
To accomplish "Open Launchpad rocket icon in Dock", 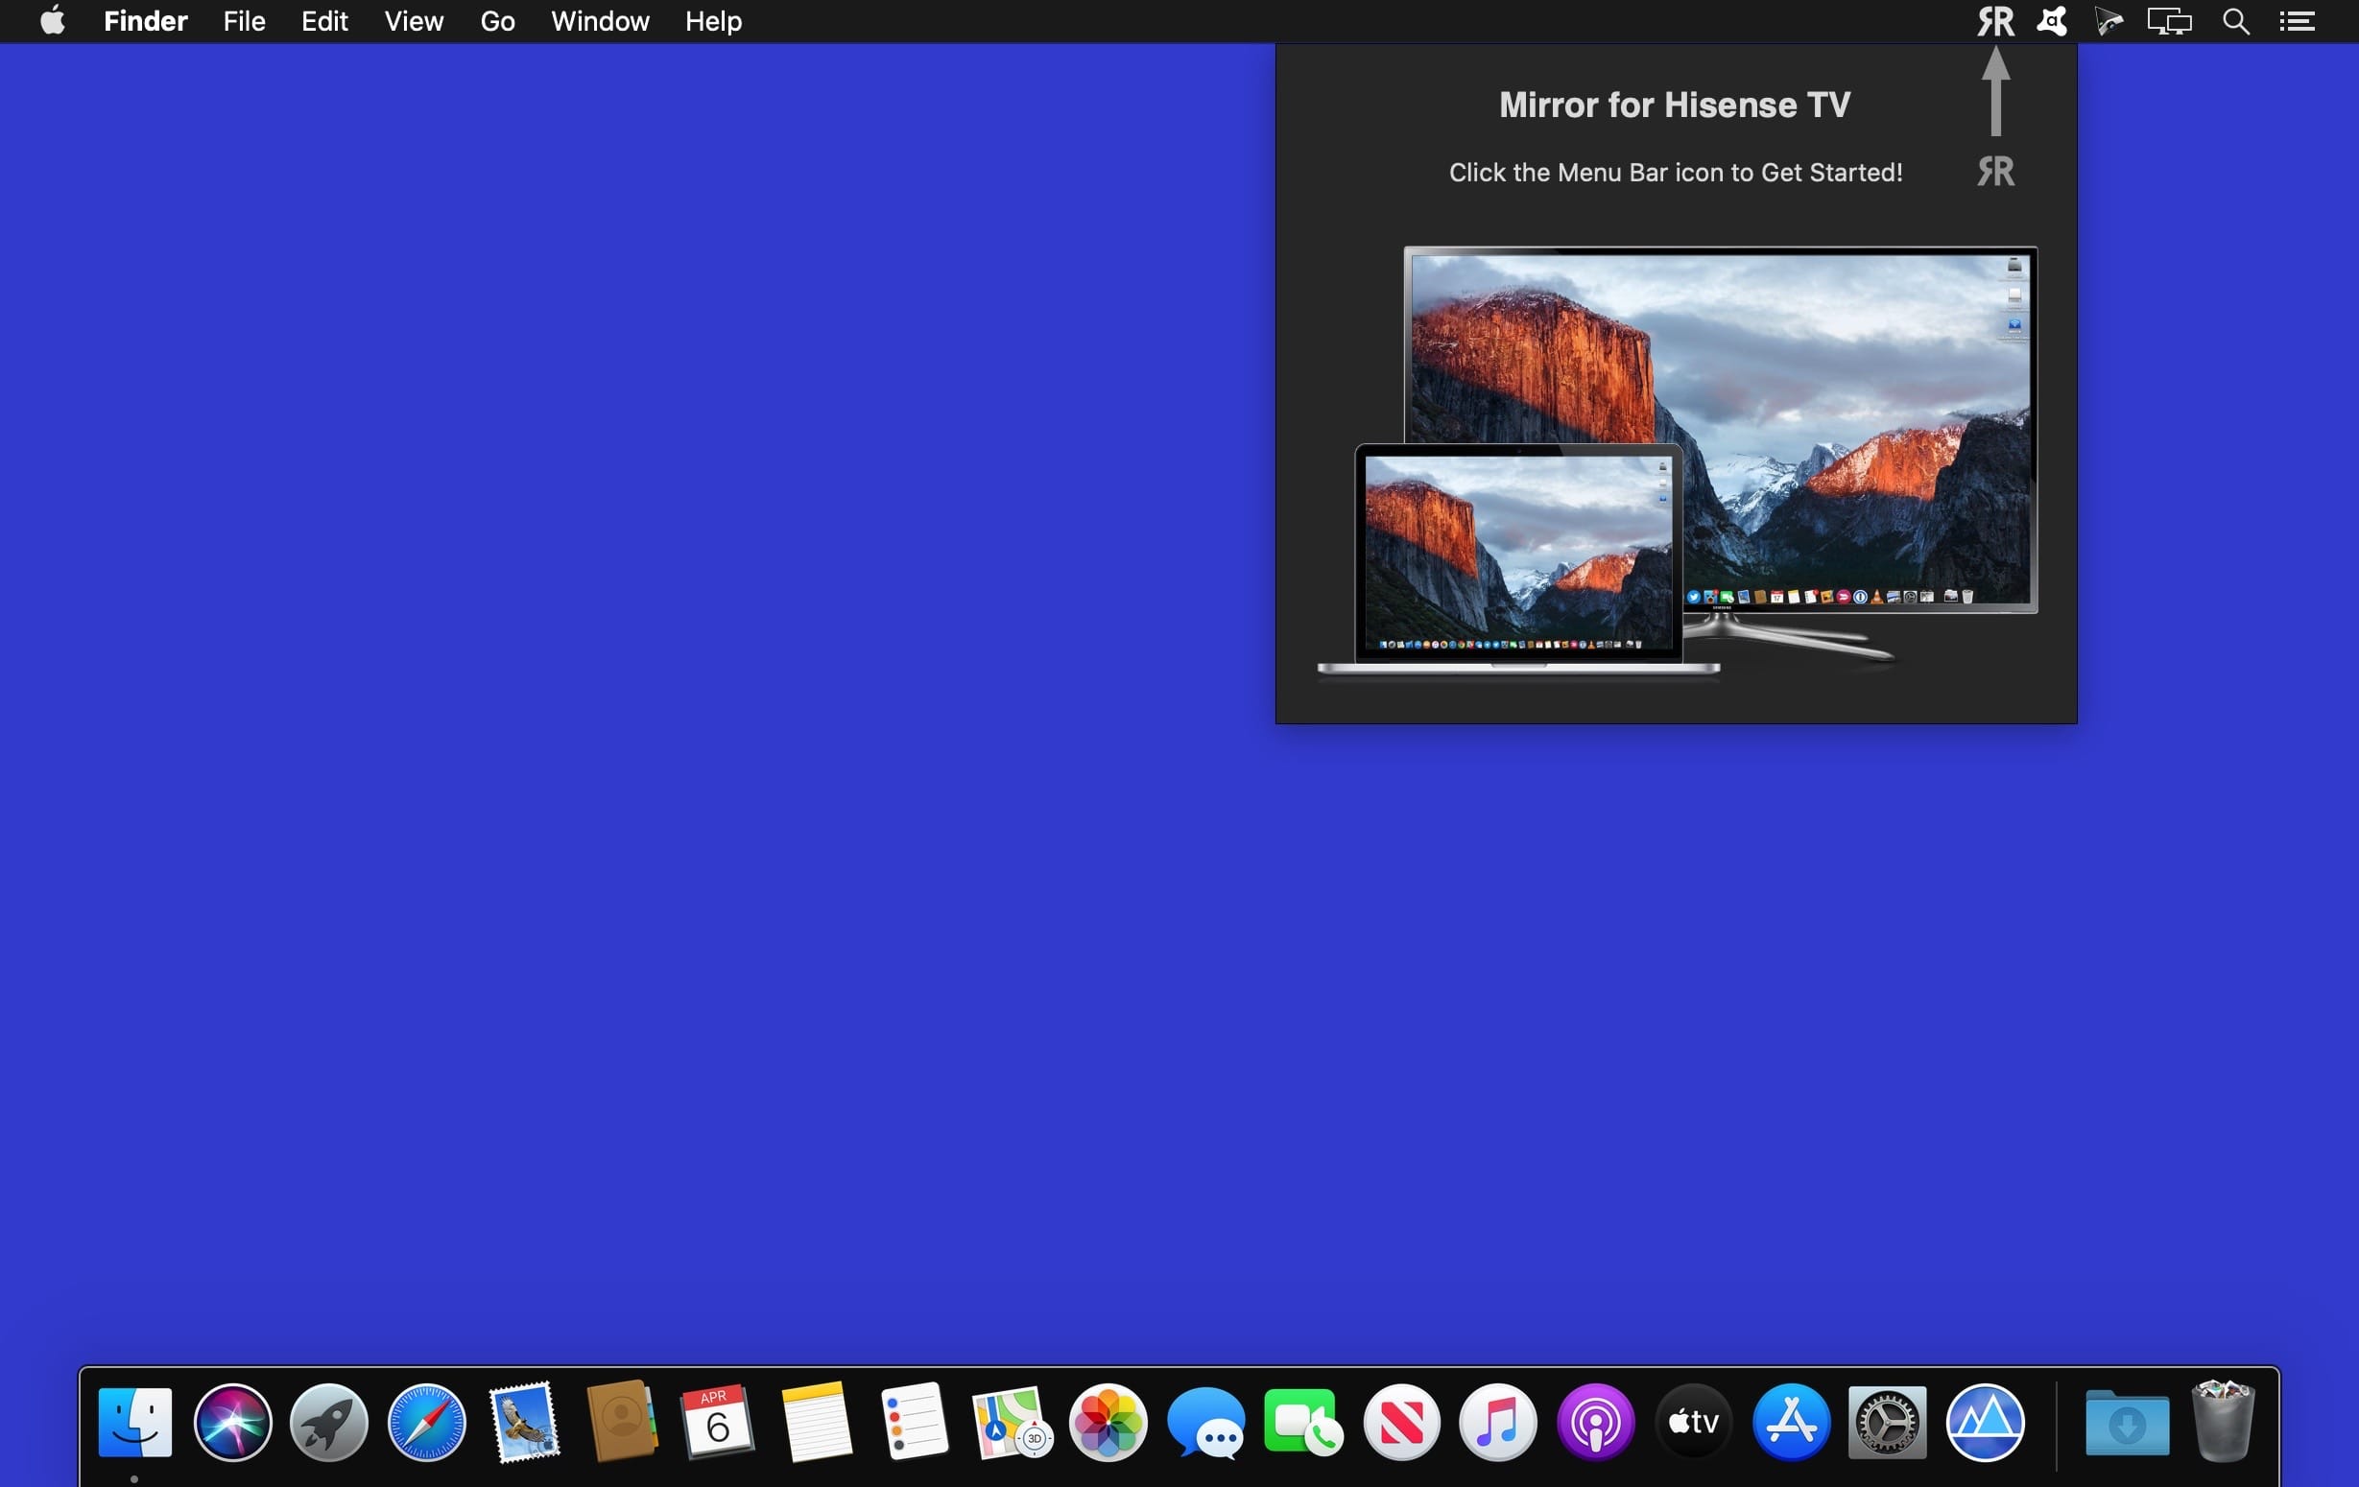I will pyautogui.click(x=329, y=1422).
